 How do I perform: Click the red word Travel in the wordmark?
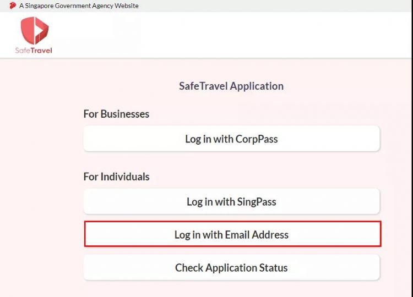pos(42,51)
